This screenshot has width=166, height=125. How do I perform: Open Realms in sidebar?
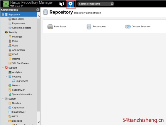pyautogui.click(x=16, y=59)
